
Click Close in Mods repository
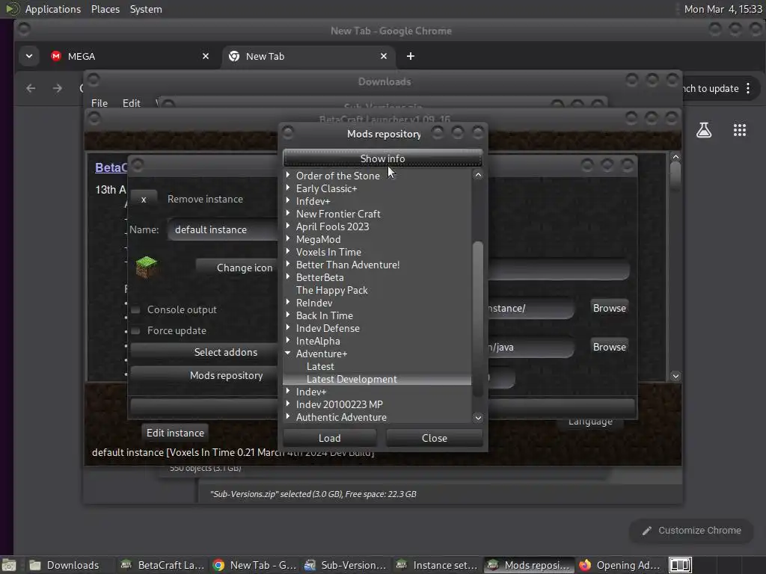coord(435,438)
